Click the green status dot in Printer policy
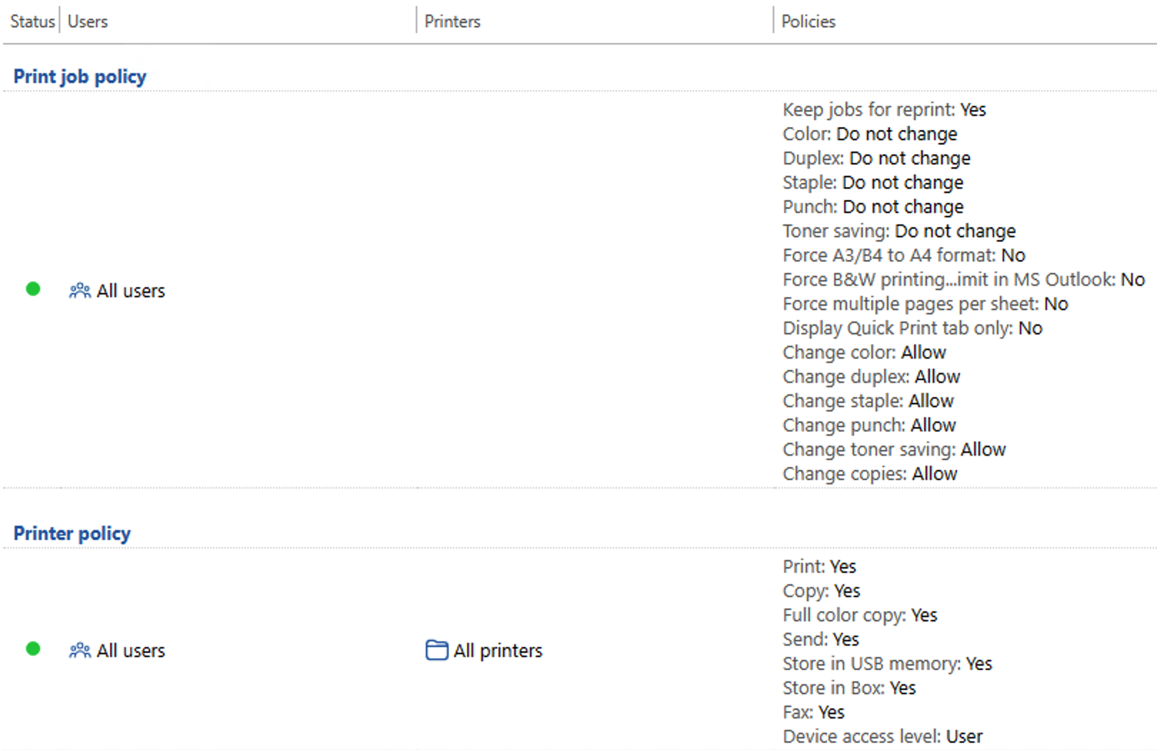 click(x=33, y=649)
